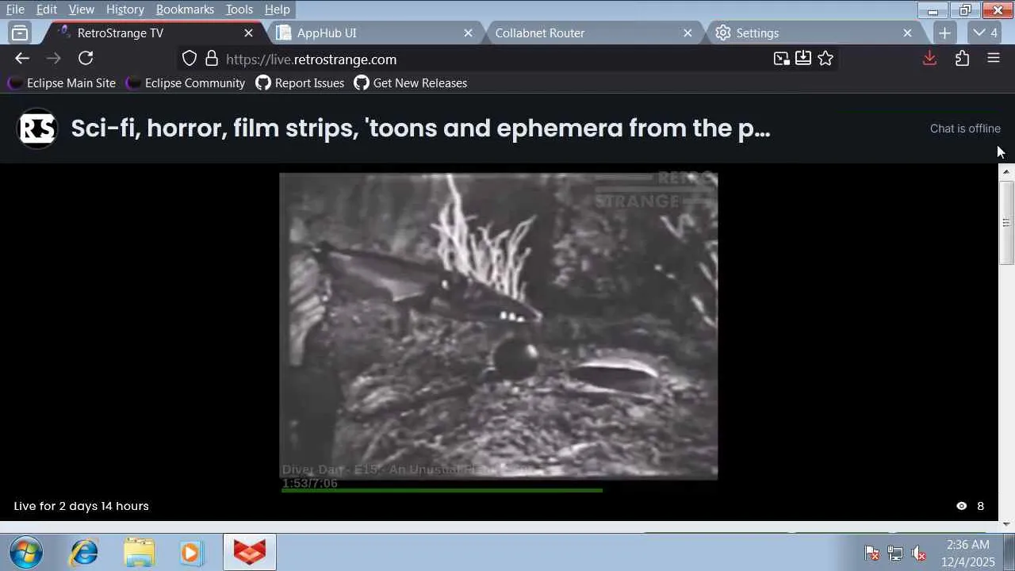Switch to the Collabnet Router tab
Image resolution: width=1015 pixels, height=571 pixels.
click(591, 33)
